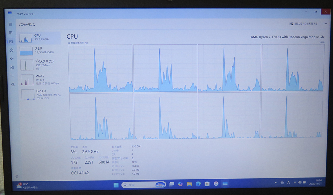Click the Task Manager icon on the taskbar
333x195 pixels.
[x=225, y=184]
